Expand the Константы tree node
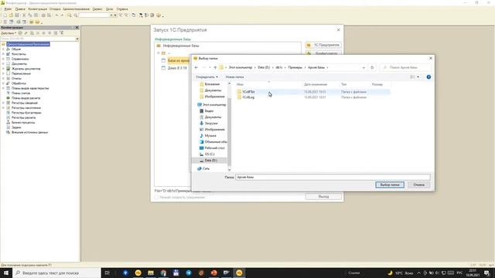This screenshot has width=495, height=278. tap(3, 54)
